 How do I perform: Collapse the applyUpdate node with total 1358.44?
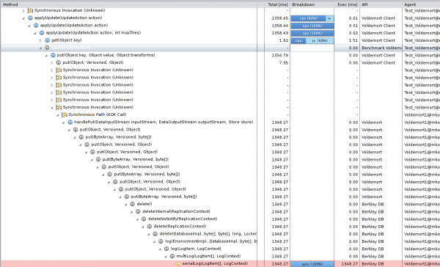click(29, 26)
